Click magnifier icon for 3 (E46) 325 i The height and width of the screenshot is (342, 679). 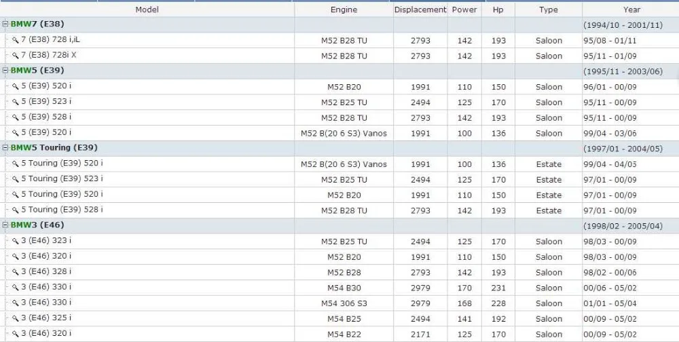[15, 319]
